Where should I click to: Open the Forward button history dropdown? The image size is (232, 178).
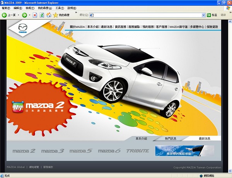(30, 15)
